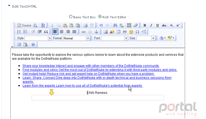Click the Increase Indent icon
This screenshot has width=206, height=119.
coord(40,32)
